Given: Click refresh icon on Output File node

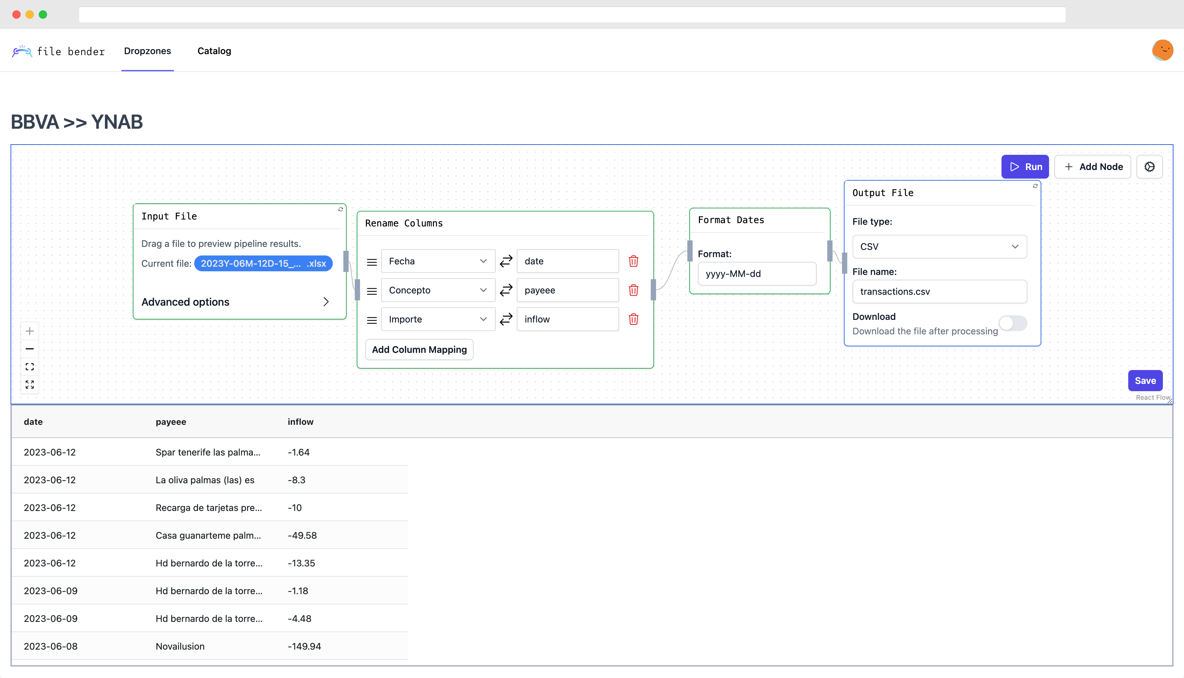Looking at the screenshot, I should [1035, 186].
